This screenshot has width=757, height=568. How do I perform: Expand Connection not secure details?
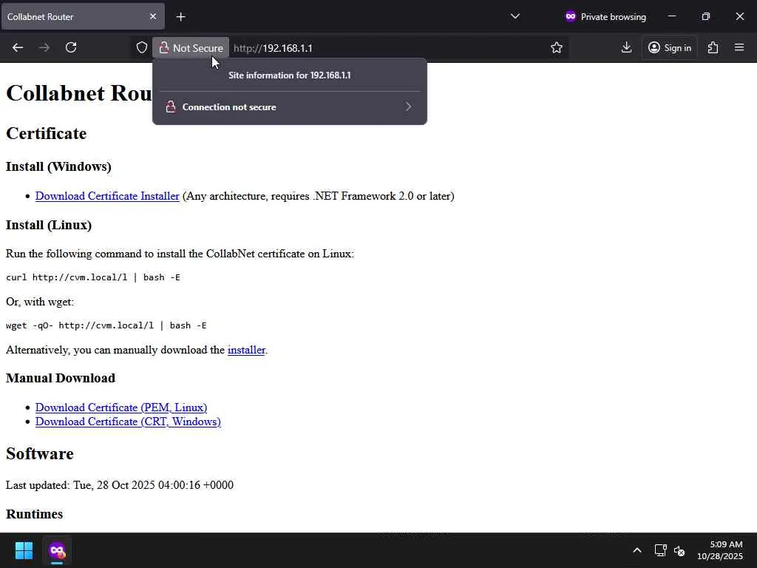click(x=290, y=106)
